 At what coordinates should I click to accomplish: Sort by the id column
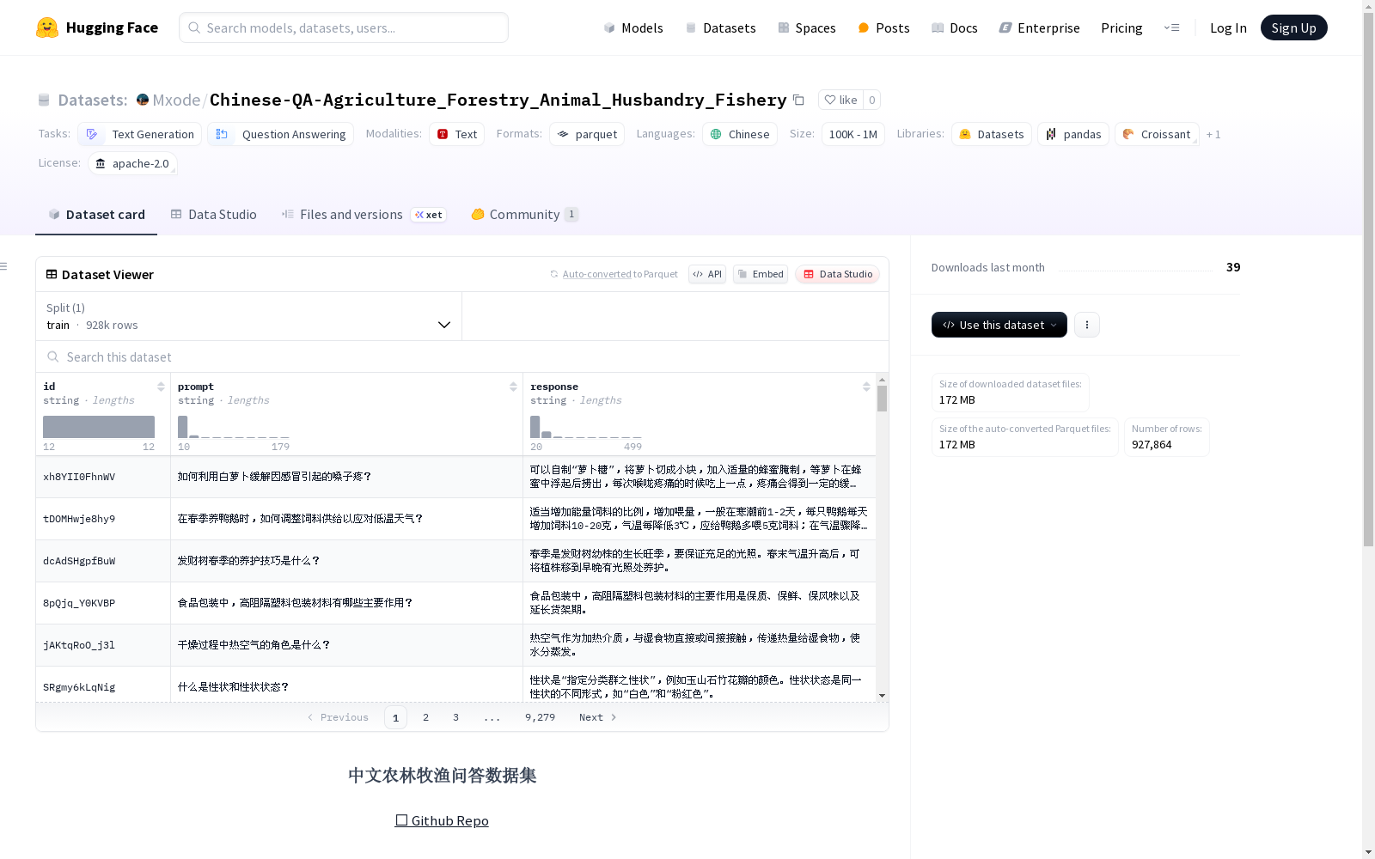pyautogui.click(x=161, y=387)
